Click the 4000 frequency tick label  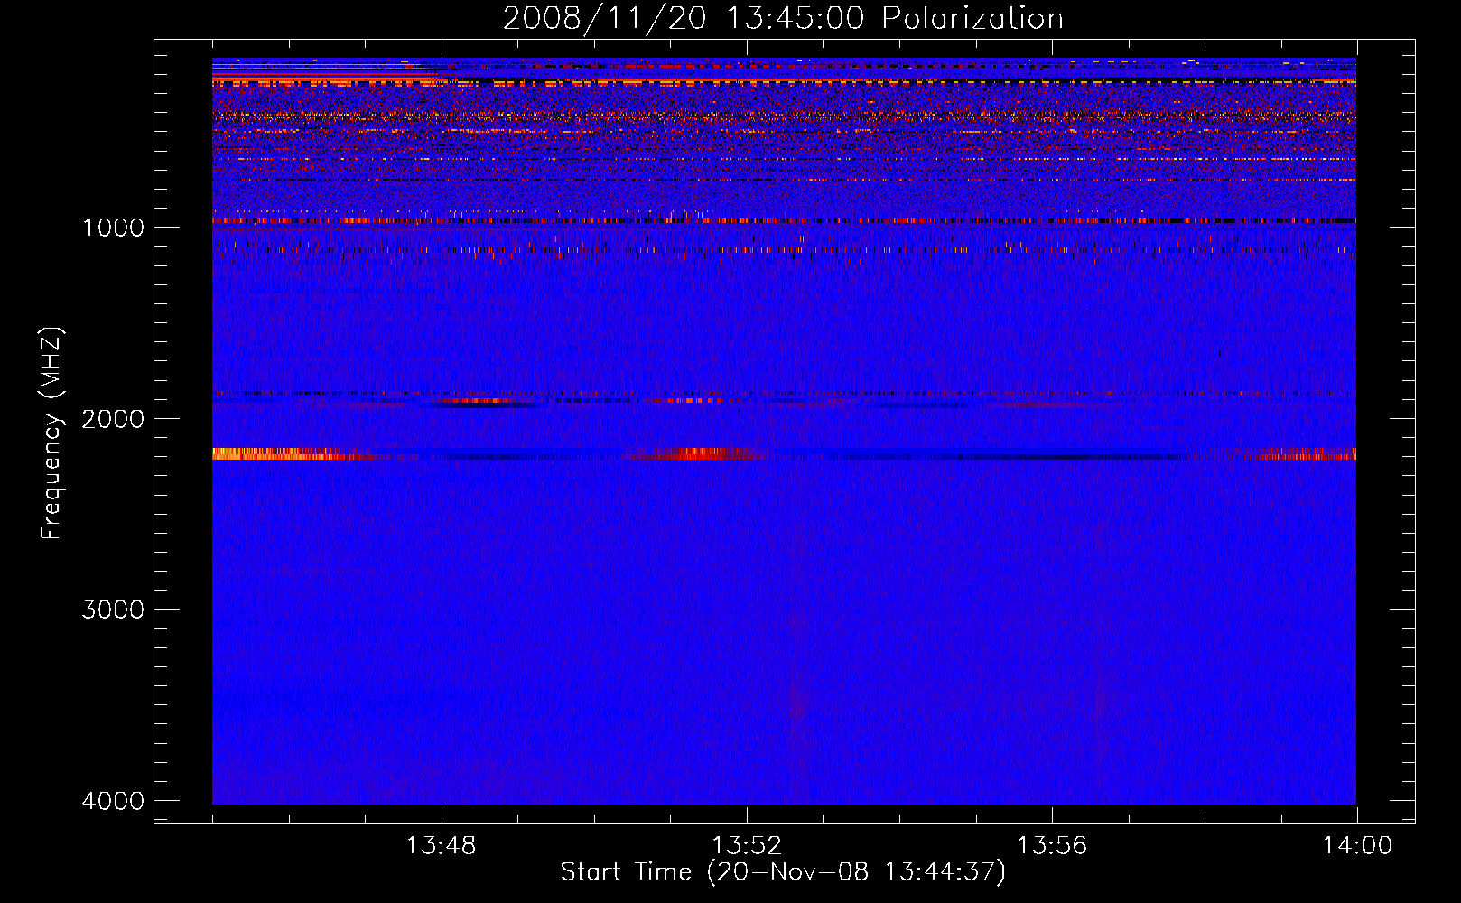pos(113,801)
